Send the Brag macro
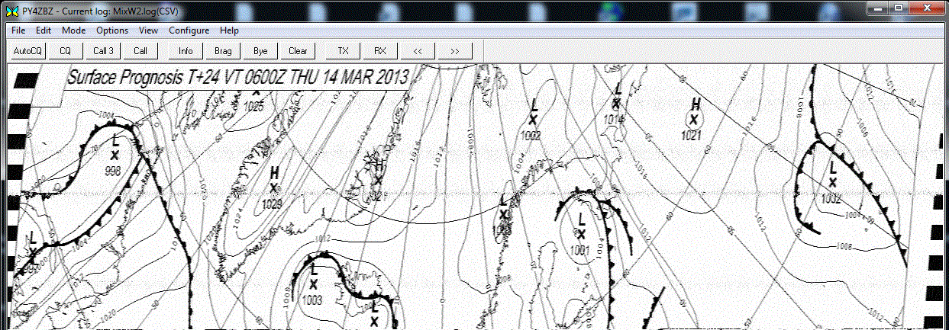The width and height of the screenshot is (949, 330). (x=223, y=51)
